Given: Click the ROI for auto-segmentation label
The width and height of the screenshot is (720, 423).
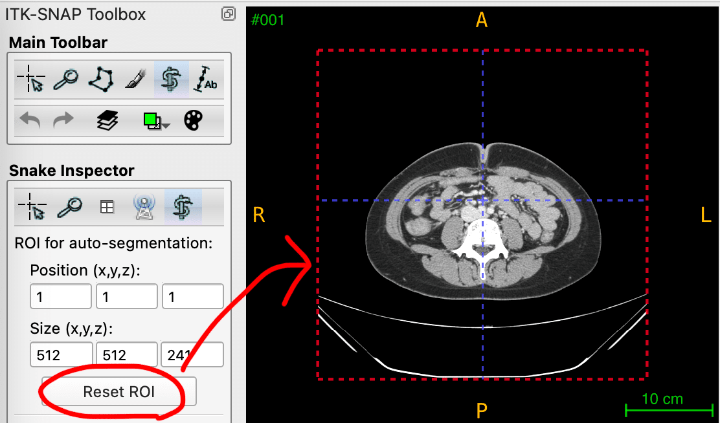Looking at the screenshot, I should click(113, 243).
